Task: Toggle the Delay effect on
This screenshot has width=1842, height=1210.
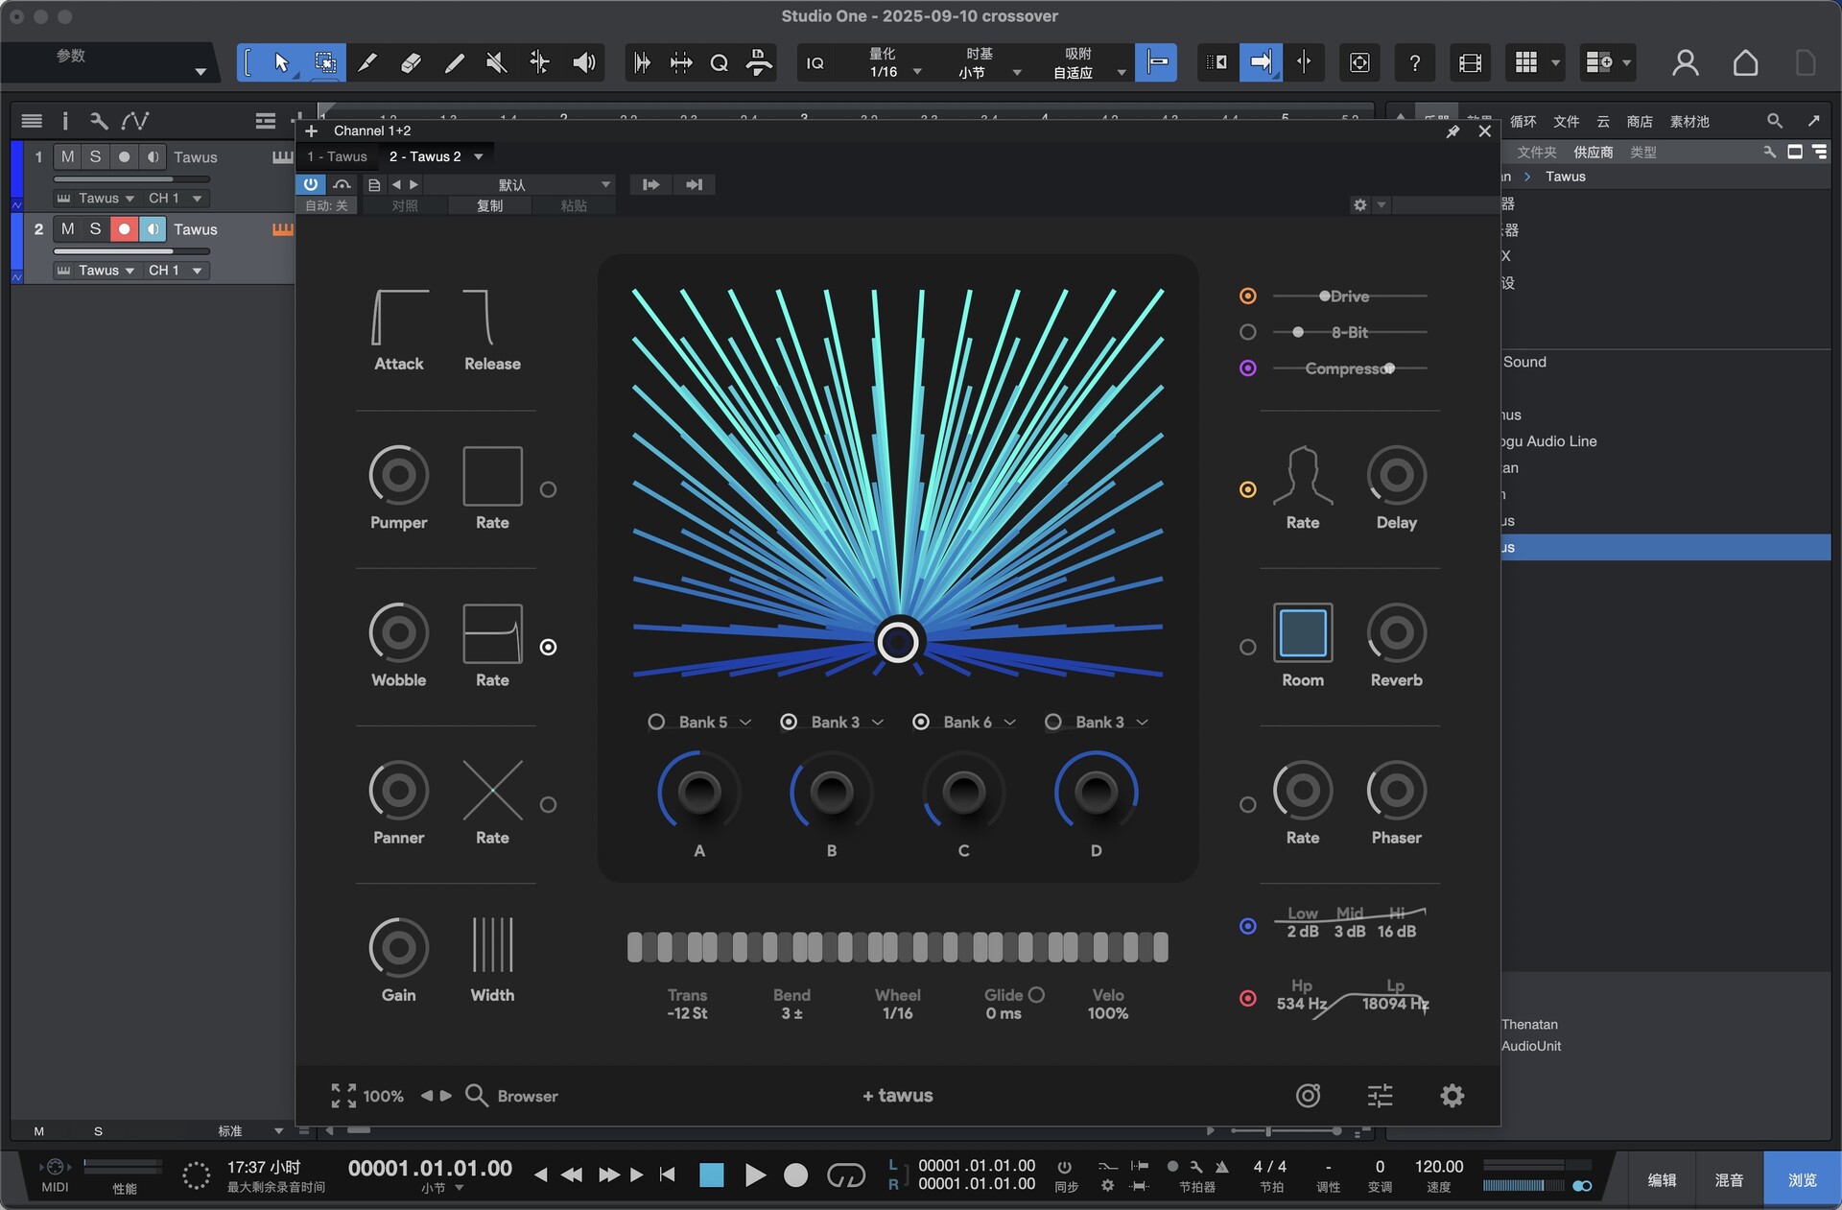Action: (1247, 489)
